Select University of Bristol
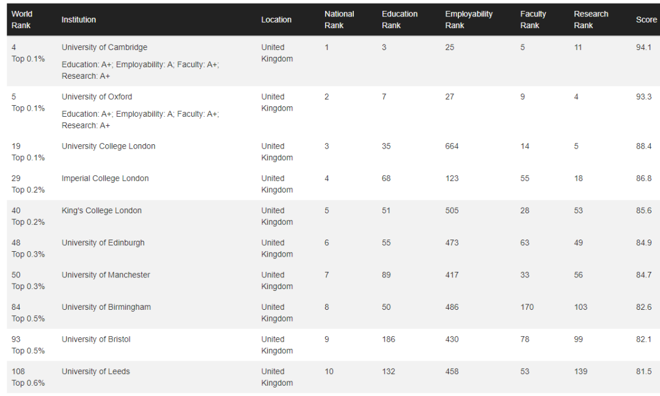 click(96, 339)
